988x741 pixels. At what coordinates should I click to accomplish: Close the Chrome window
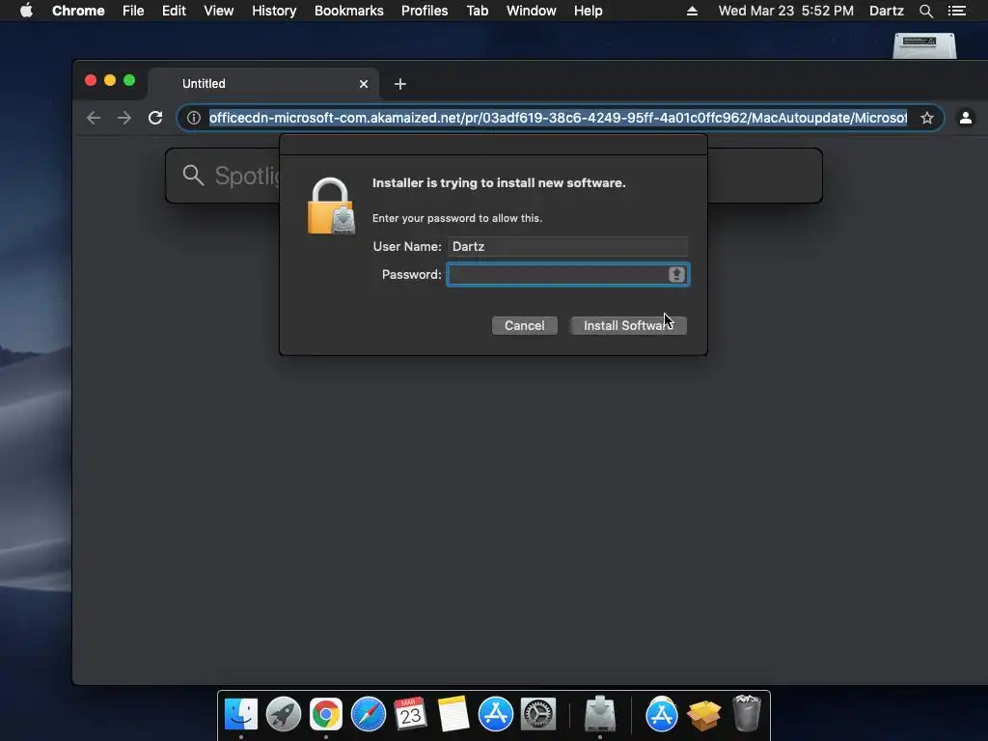tap(91, 81)
